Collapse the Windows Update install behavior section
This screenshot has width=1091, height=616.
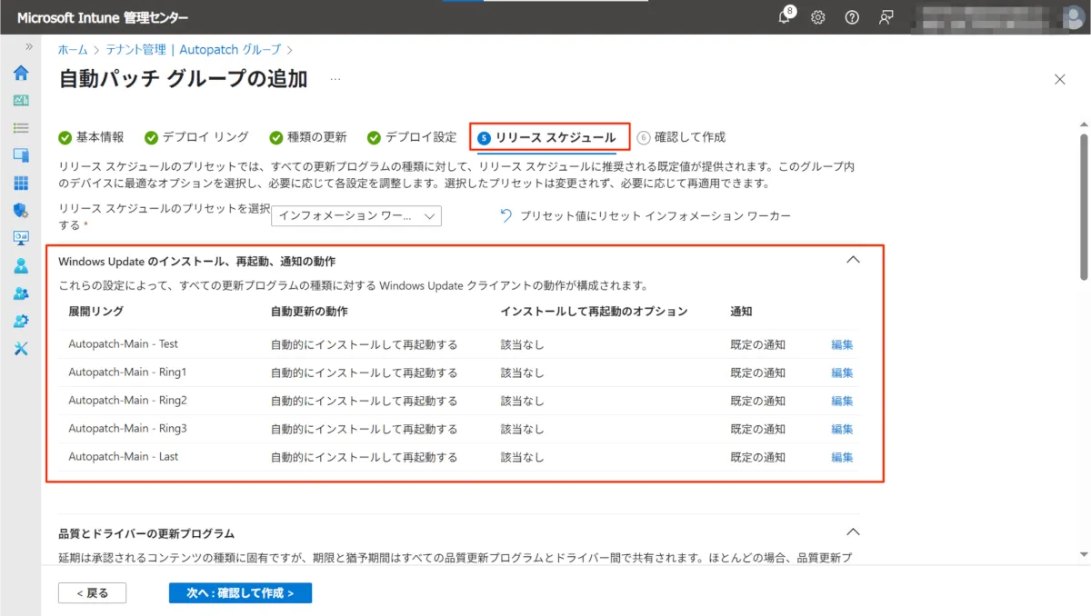click(853, 260)
